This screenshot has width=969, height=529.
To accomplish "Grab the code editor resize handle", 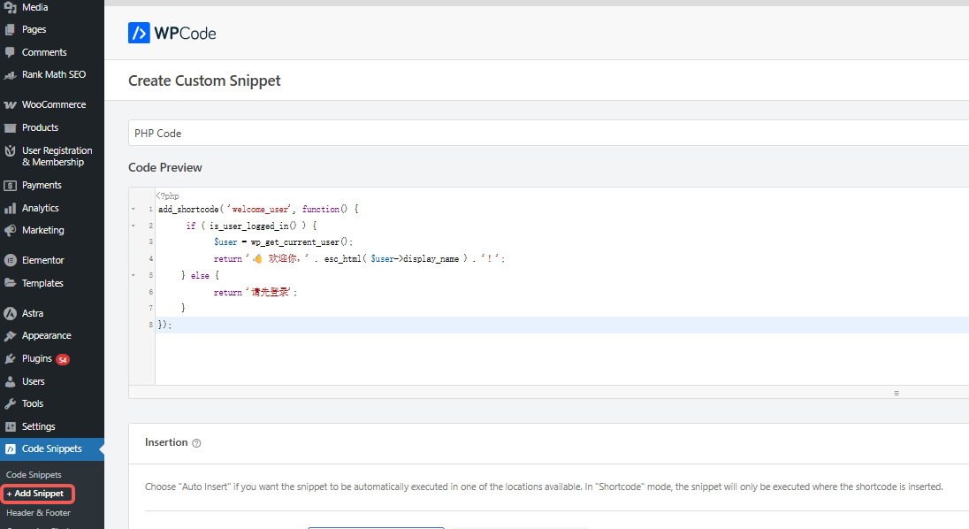I will tap(897, 393).
